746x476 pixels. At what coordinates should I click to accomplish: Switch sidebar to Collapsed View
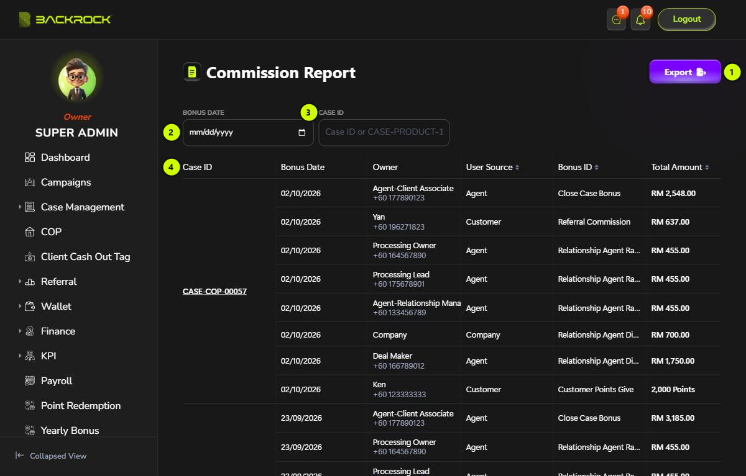(x=51, y=456)
